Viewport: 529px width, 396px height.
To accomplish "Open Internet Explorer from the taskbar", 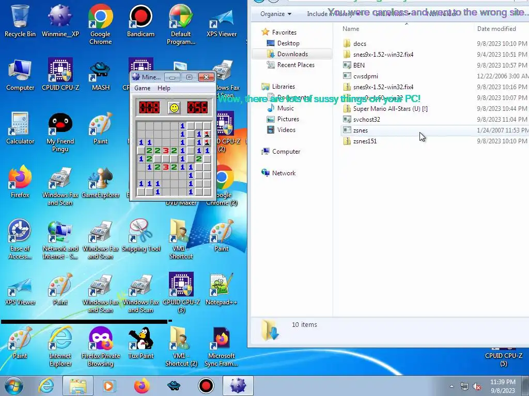I will point(46,386).
